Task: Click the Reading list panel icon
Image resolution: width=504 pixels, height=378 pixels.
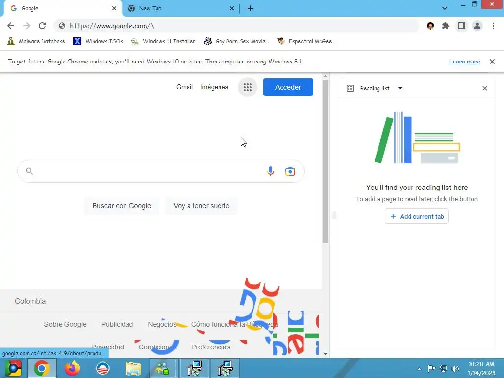Action: point(350,88)
